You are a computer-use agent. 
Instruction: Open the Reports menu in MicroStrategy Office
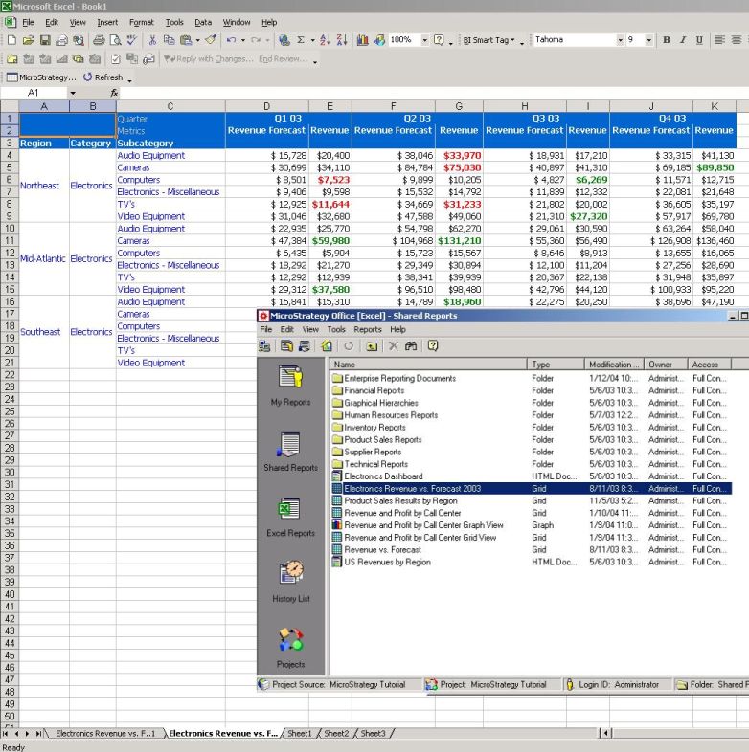[x=367, y=329]
